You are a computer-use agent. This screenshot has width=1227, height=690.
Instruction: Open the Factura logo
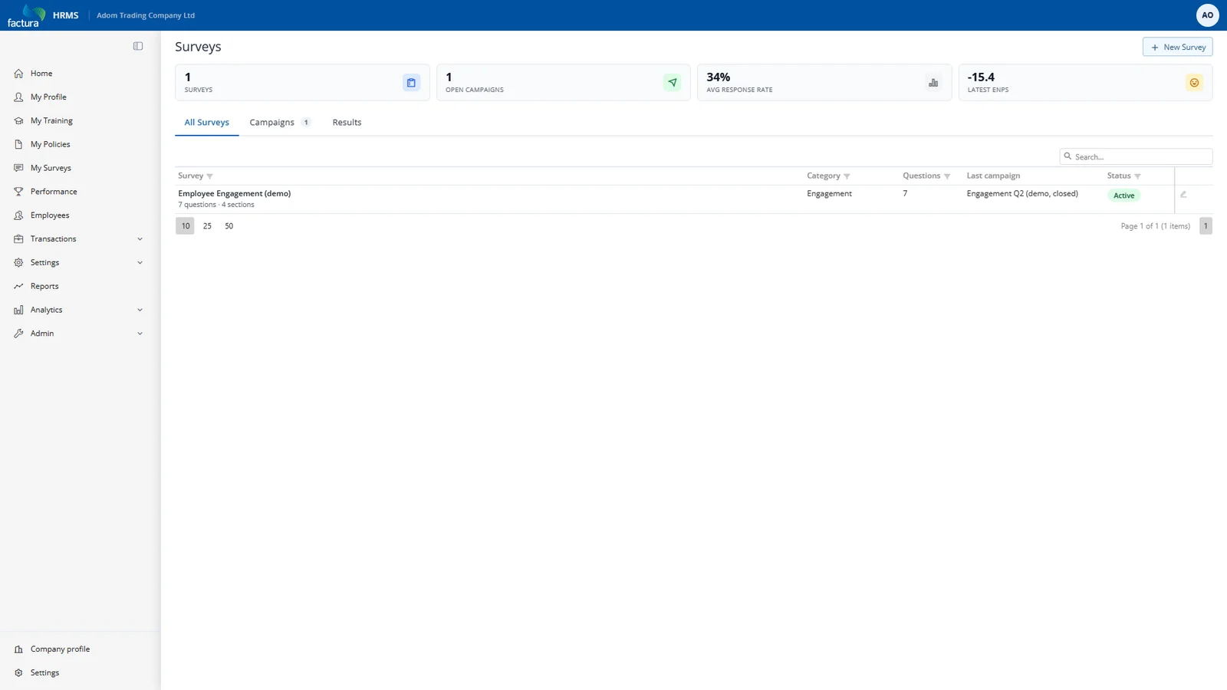click(26, 15)
